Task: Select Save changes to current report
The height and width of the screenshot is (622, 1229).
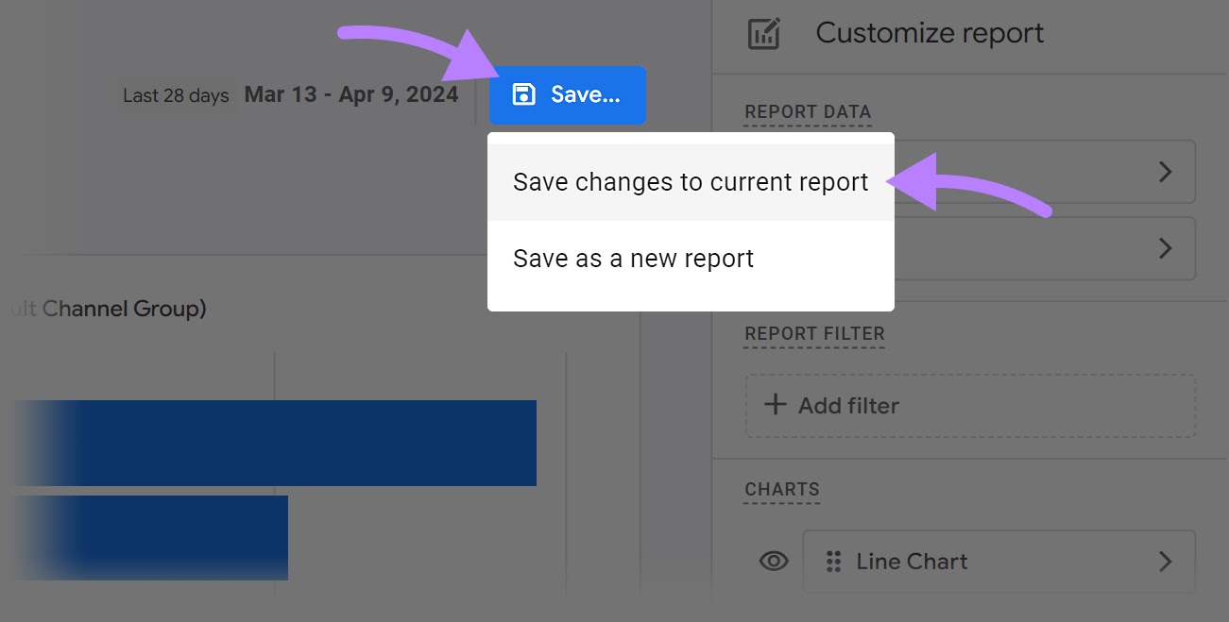Action: [691, 182]
